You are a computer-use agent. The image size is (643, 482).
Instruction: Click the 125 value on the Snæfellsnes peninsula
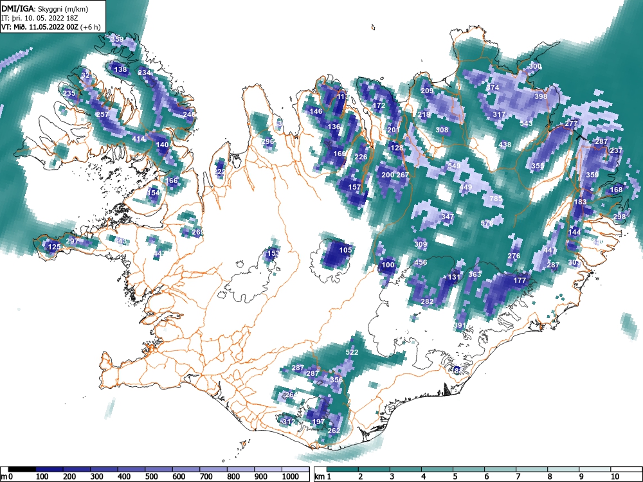point(54,247)
